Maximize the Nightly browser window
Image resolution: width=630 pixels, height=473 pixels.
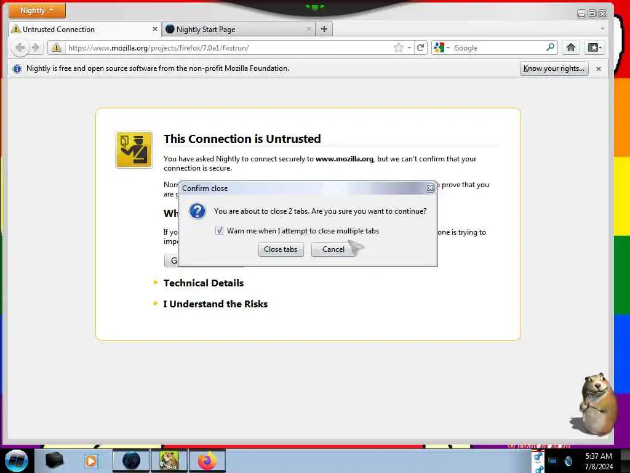point(592,14)
